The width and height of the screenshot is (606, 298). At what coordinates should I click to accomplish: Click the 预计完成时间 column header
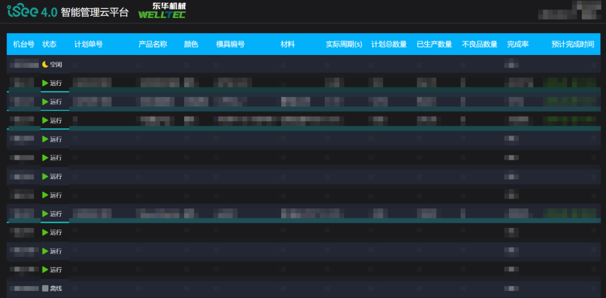pos(572,44)
